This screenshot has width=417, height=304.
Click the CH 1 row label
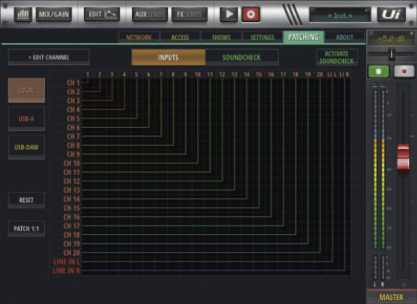pyautogui.click(x=73, y=83)
